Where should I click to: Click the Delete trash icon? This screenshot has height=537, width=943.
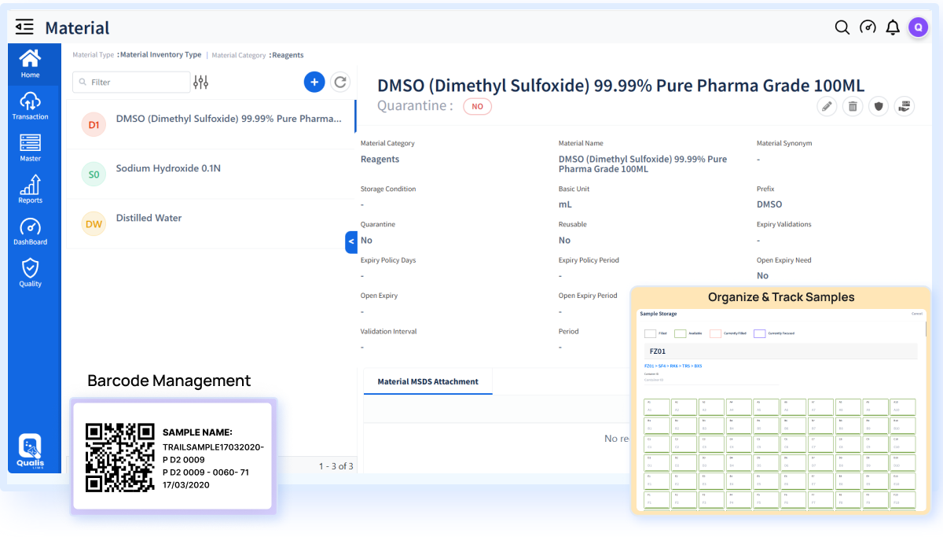pyautogui.click(x=853, y=106)
